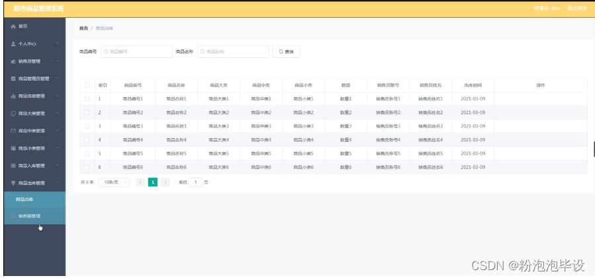The height and width of the screenshot is (278, 595).
Task: Open the 首页 label in the sidebar
Action: 23,26
